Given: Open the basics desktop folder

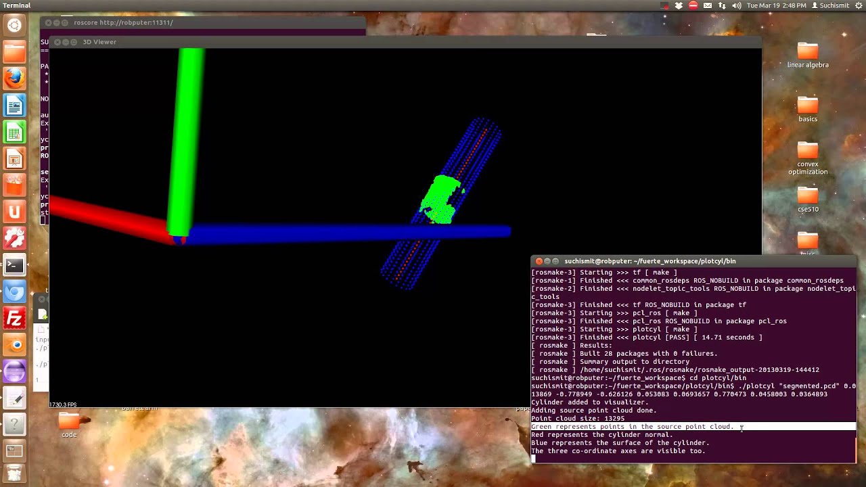Looking at the screenshot, I should (x=808, y=110).
